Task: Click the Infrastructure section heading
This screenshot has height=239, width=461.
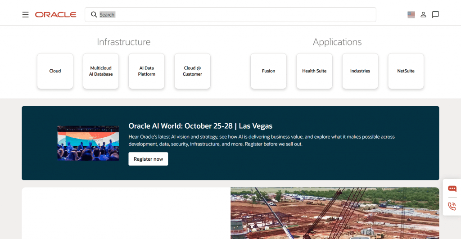Action: (x=124, y=42)
